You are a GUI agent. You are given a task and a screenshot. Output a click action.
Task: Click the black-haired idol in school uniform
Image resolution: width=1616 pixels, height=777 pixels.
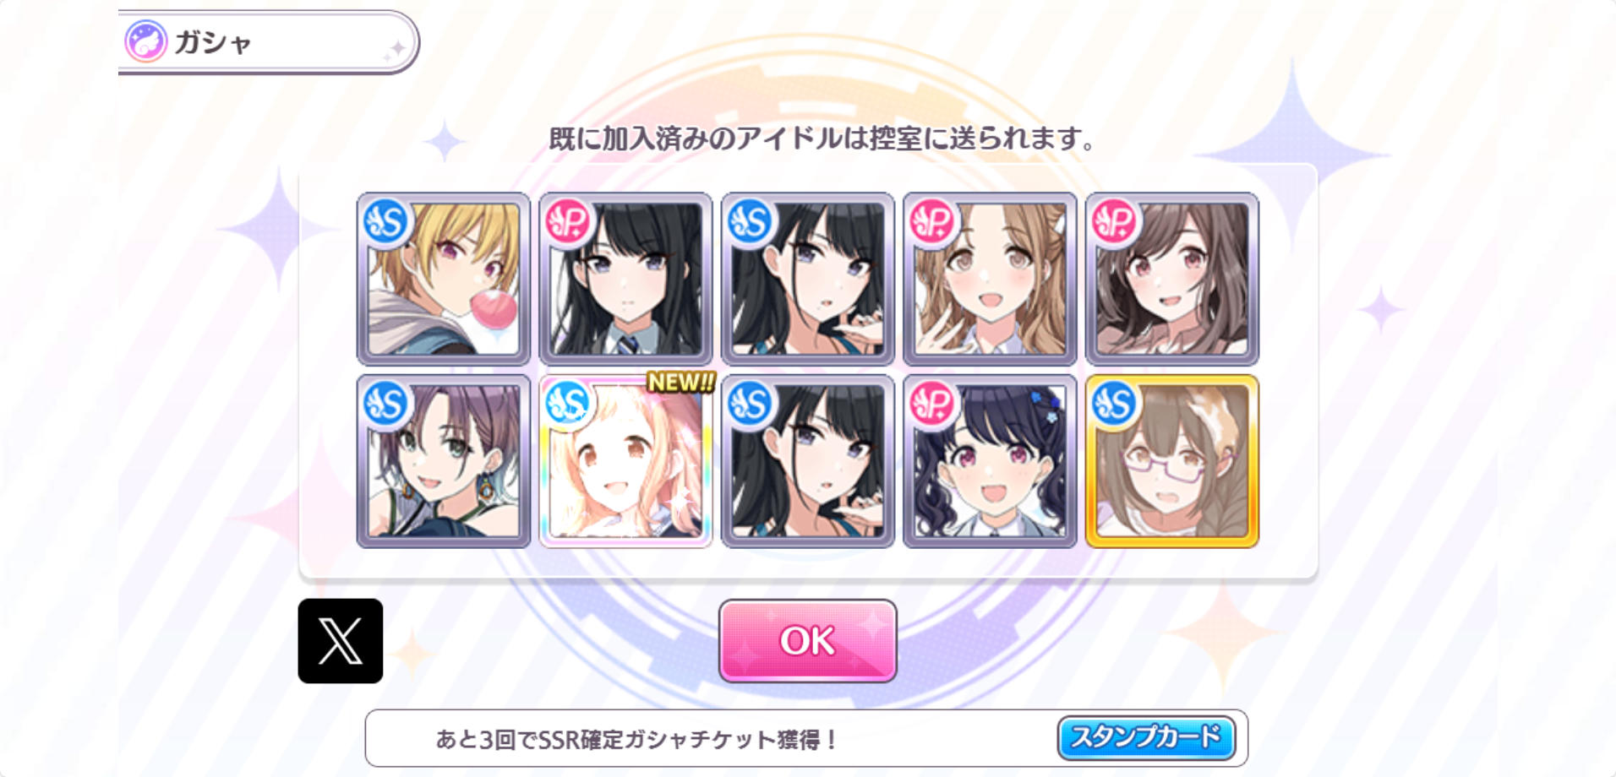tap(625, 279)
